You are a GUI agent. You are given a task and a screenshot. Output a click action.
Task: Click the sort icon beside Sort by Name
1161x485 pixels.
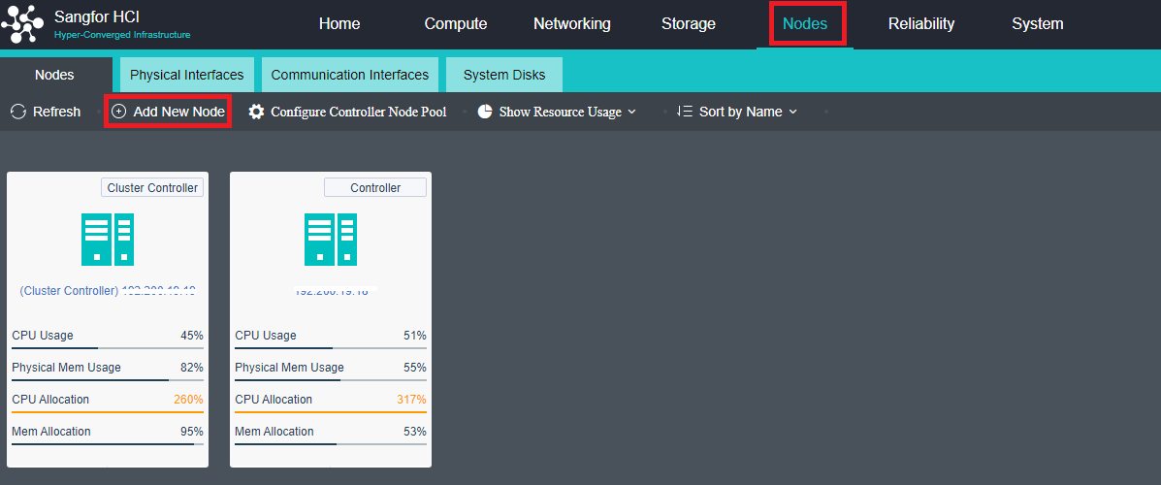tap(685, 112)
